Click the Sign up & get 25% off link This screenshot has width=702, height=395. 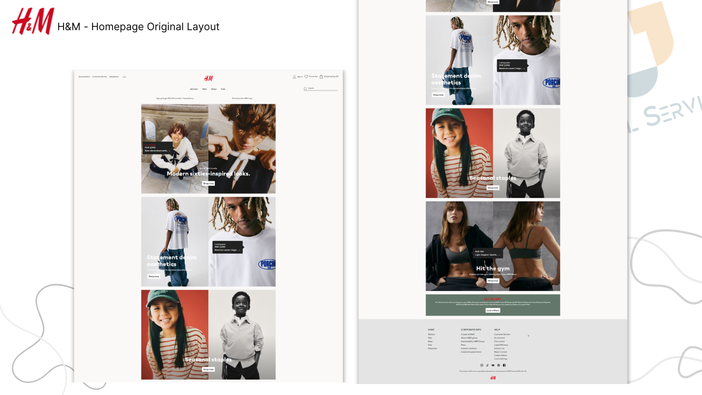coord(175,98)
